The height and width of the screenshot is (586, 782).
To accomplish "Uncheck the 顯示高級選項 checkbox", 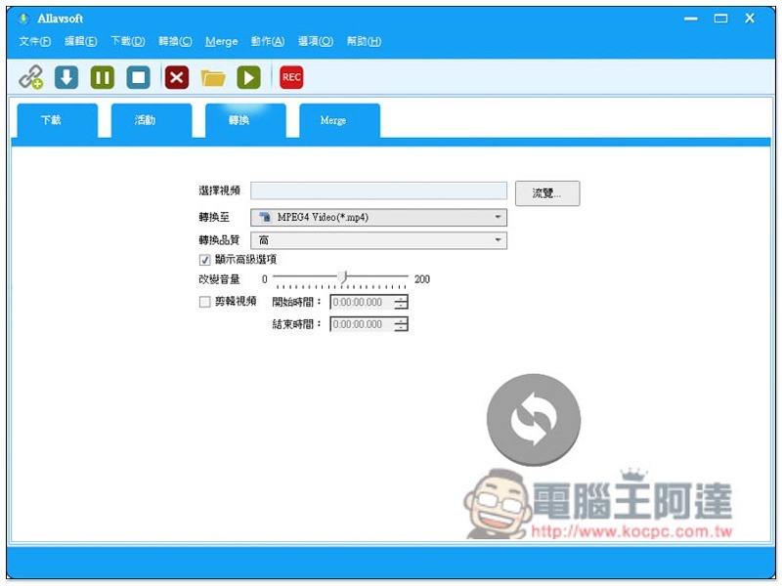I will [204, 260].
